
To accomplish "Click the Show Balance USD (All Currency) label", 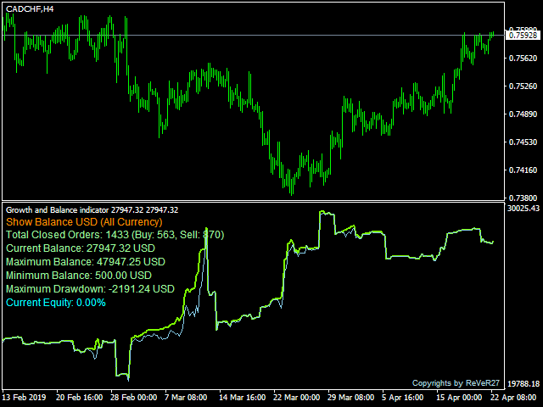I will click(x=84, y=222).
